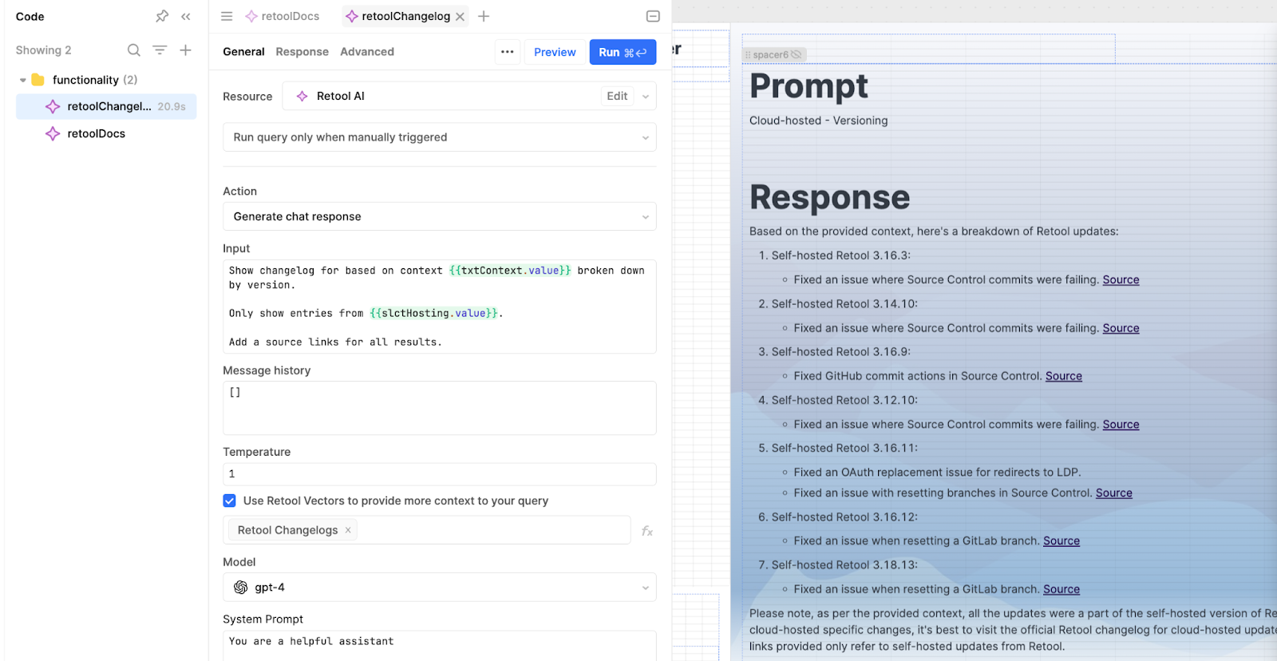Click the Response heading on the canvas
The image size is (1277, 661).
829,197
